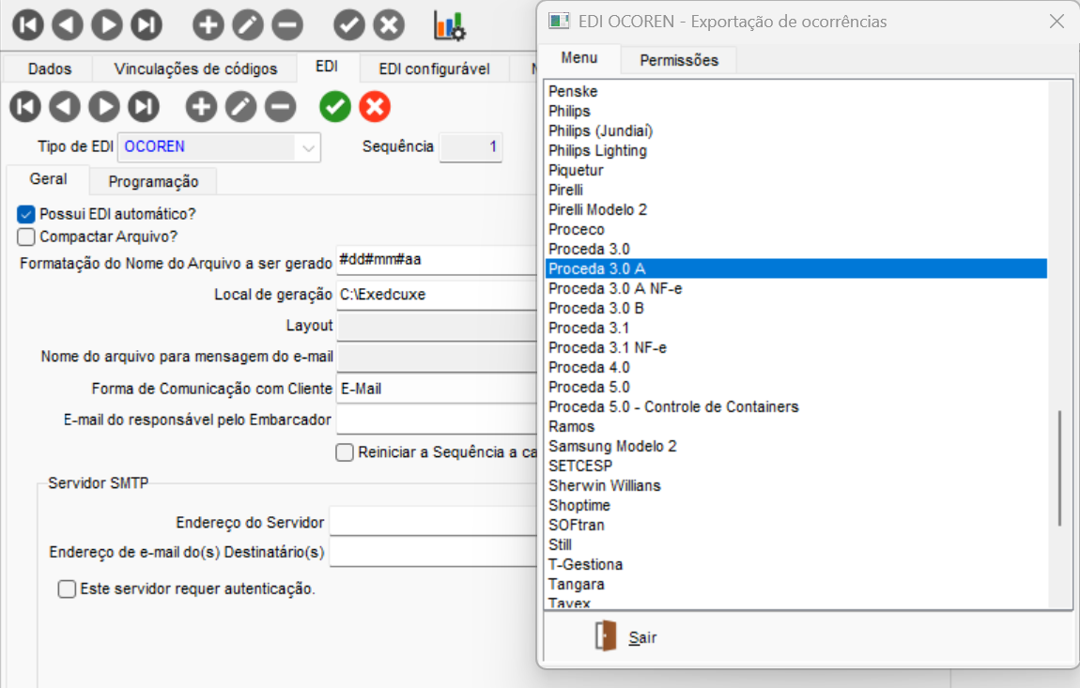Select the EDI tab
The image size is (1080, 688).
coord(327,67)
